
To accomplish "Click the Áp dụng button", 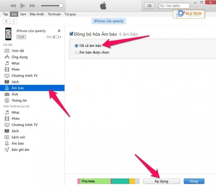I will coord(161,181).
